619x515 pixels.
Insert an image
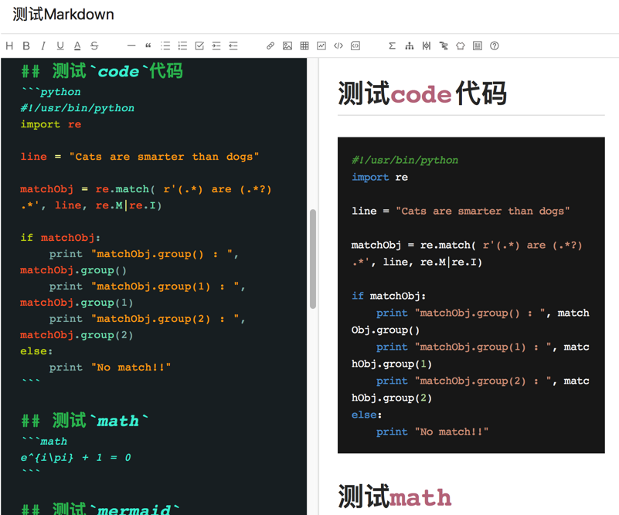287,46
